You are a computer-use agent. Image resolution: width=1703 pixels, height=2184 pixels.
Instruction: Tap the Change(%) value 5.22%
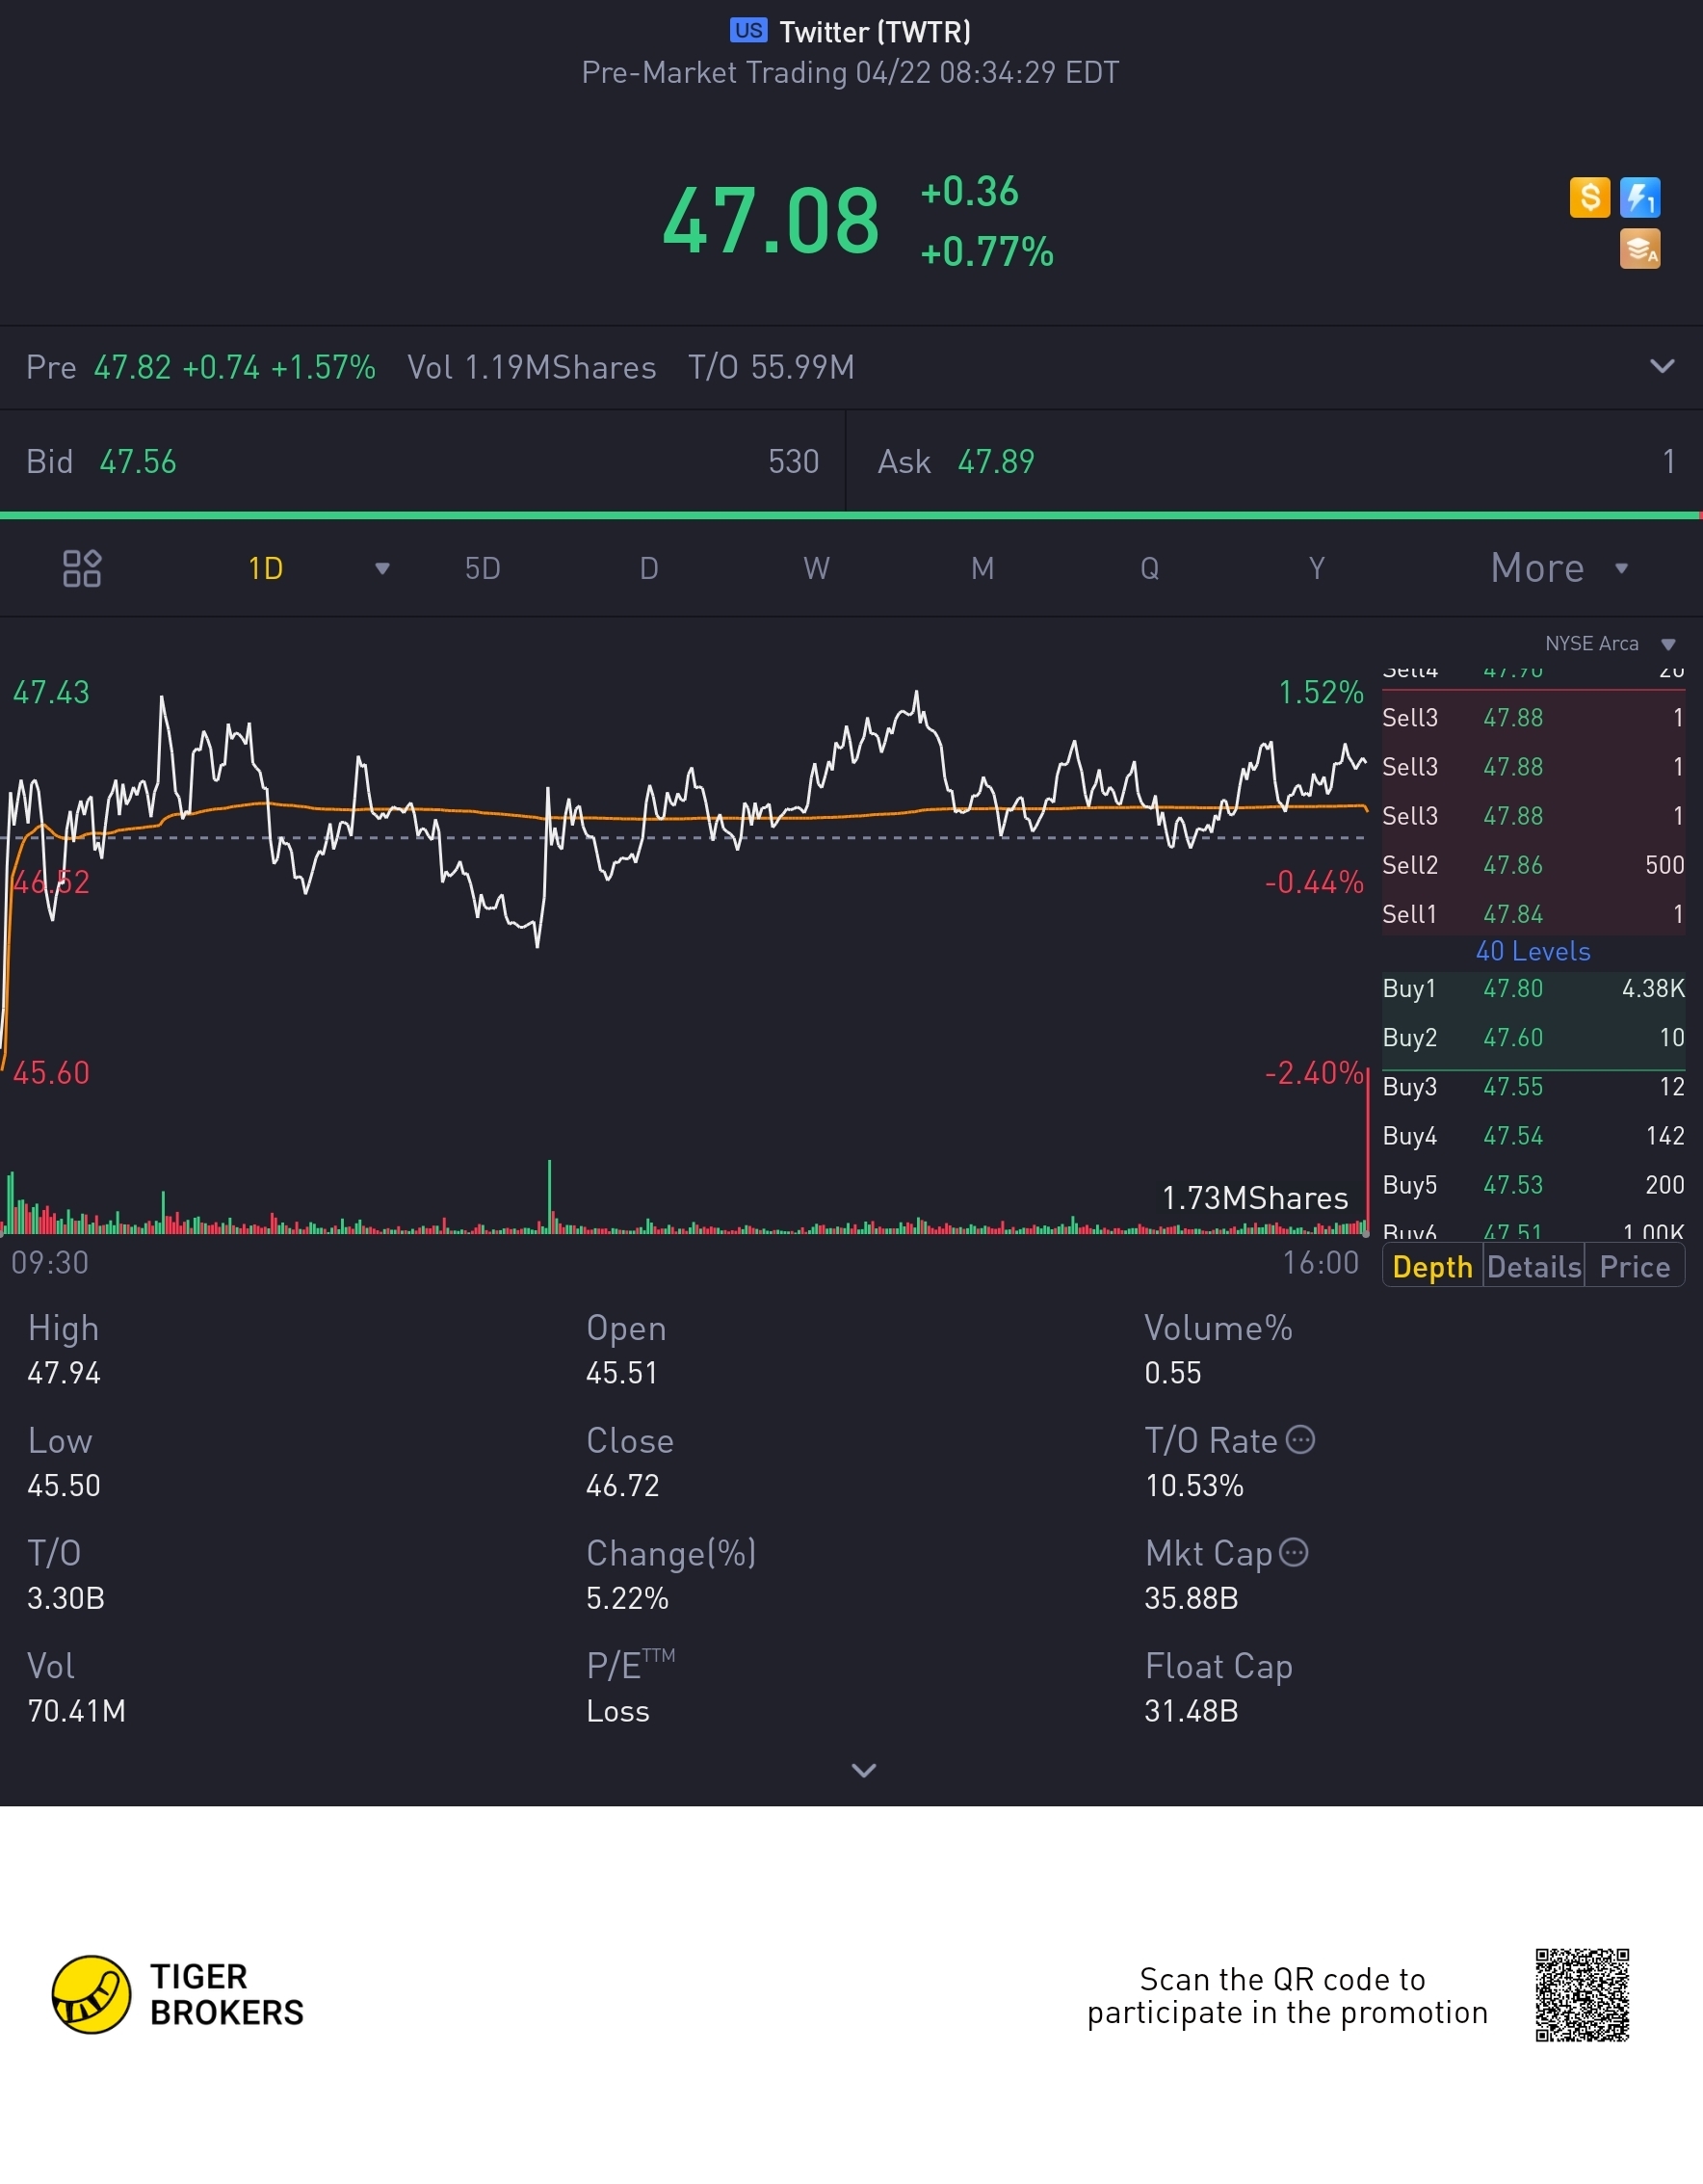[x=627, y=1599]
